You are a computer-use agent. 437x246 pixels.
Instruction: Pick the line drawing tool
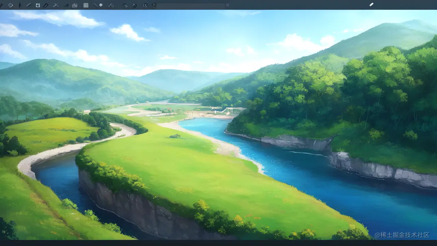point(29,5)
